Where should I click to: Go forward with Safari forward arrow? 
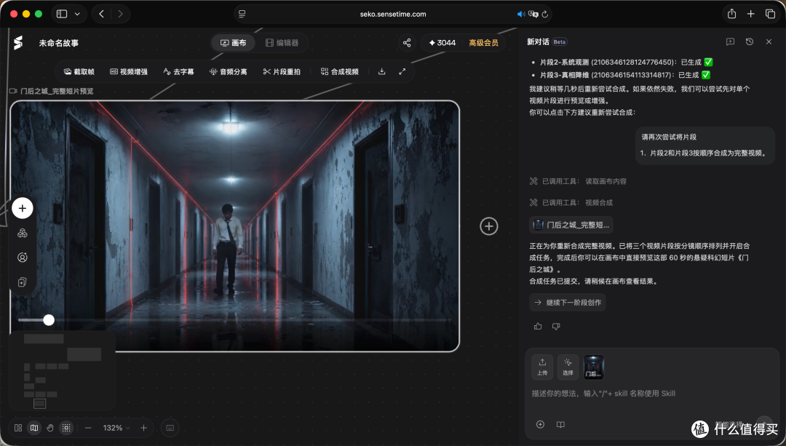pos(120,14)
